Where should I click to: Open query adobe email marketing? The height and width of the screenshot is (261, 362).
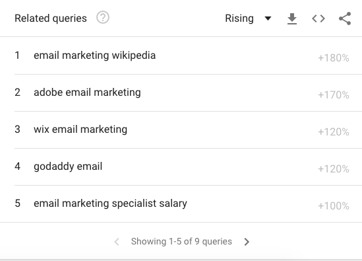pos(87,93)
